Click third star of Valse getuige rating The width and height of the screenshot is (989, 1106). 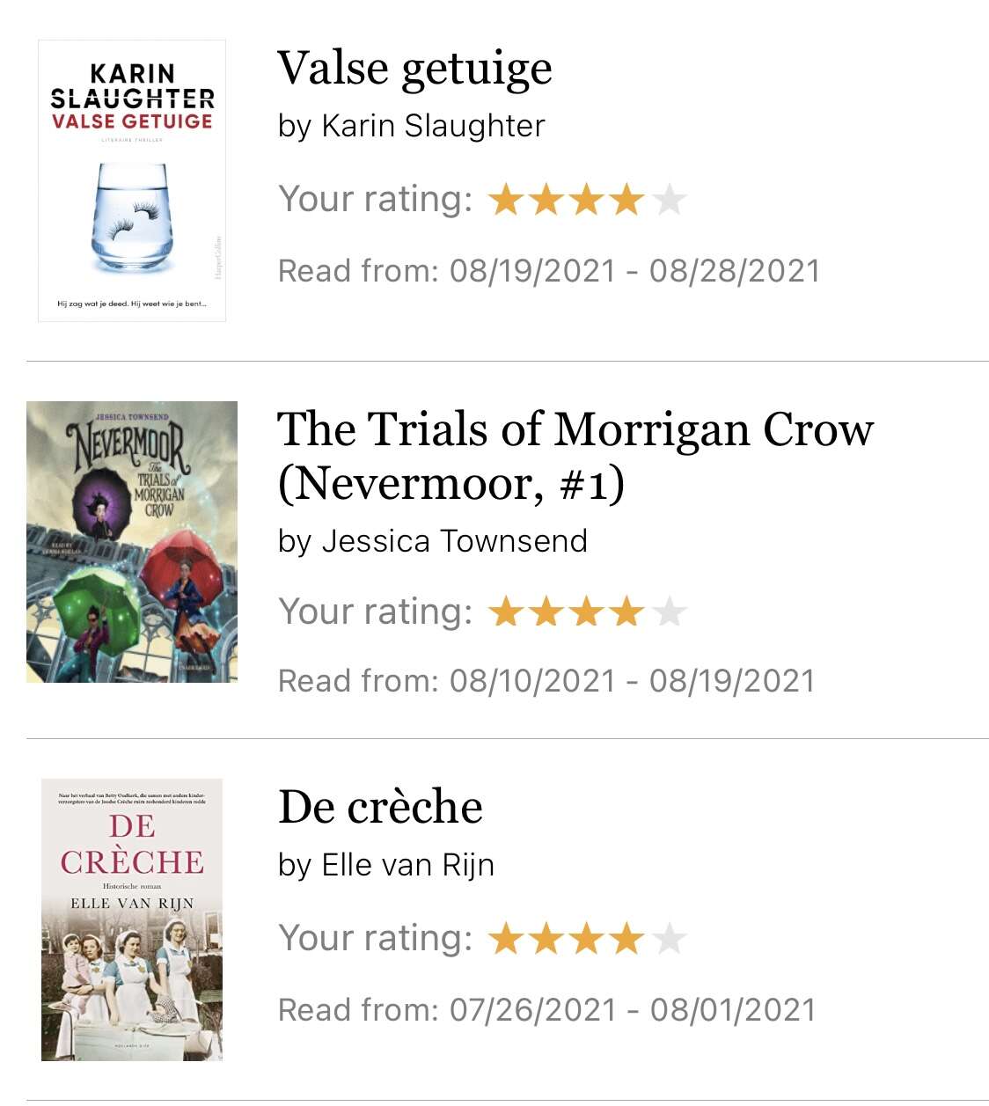(x=587, y=199)
